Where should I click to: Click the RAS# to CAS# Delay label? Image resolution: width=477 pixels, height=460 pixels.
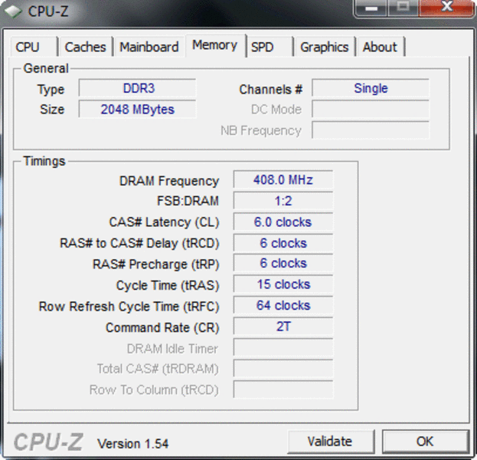point(139,243)
